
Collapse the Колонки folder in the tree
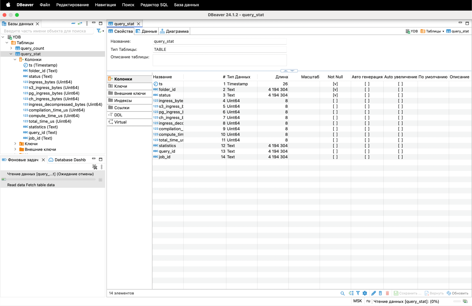coord(15,60)
